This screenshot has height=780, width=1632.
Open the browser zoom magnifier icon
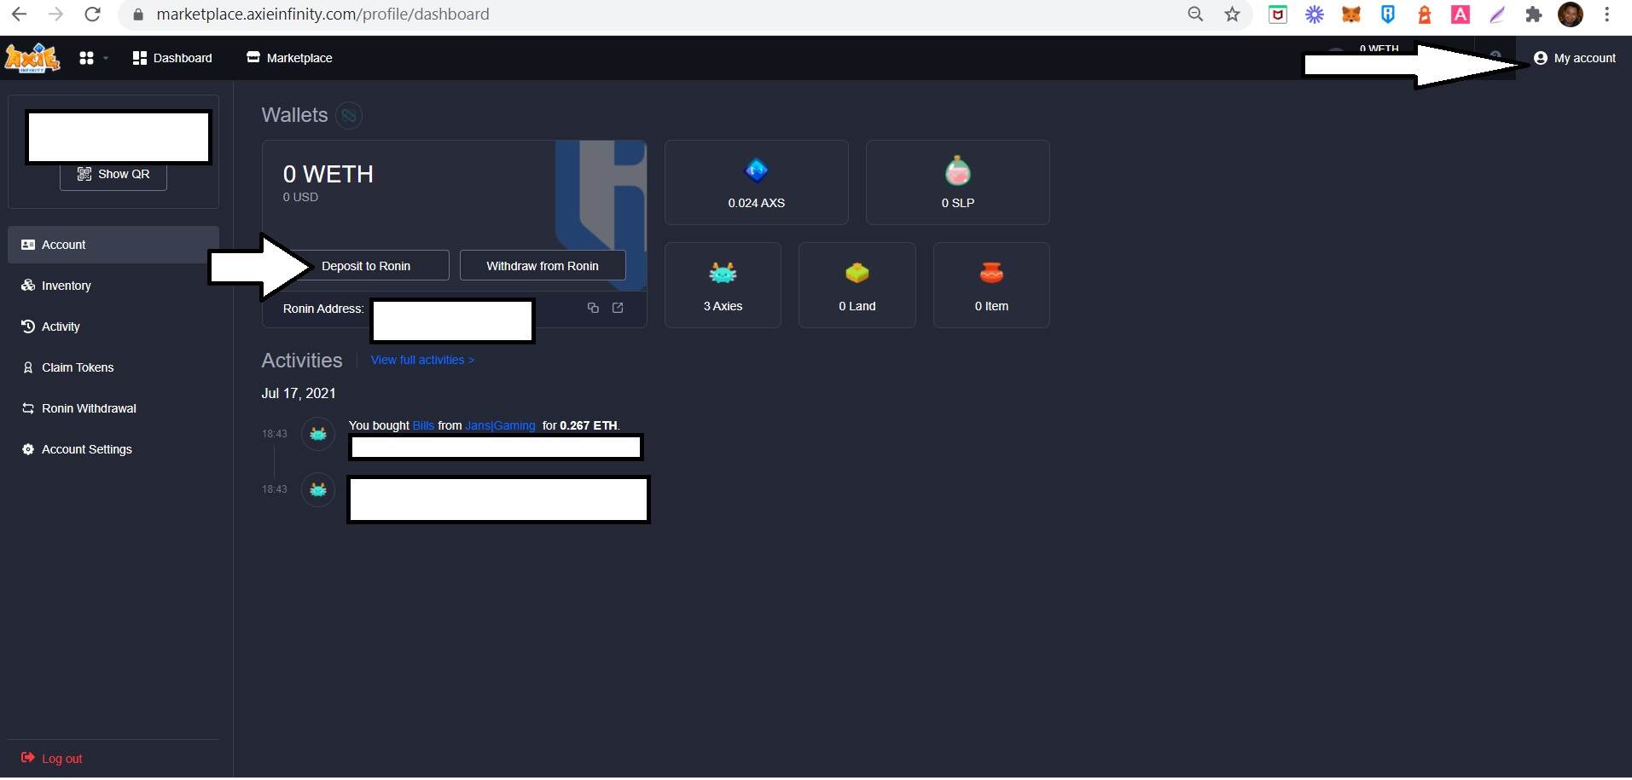1195,14
